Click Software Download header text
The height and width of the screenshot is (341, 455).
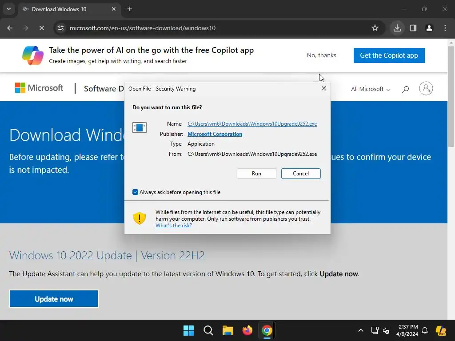(x=104, y=88)
